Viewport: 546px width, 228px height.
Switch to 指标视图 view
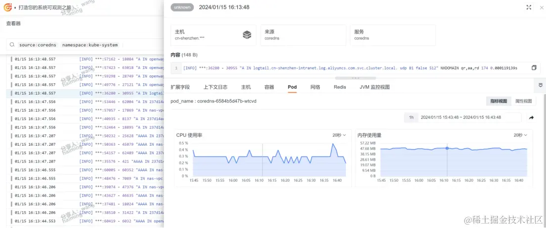point(499,101)
